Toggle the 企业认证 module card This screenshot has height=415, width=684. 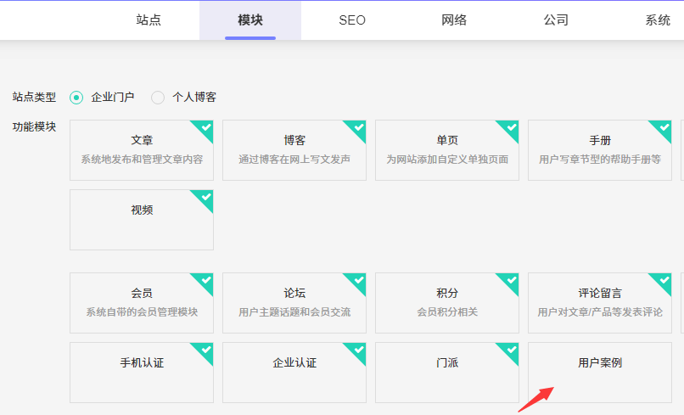click(294, 373)
